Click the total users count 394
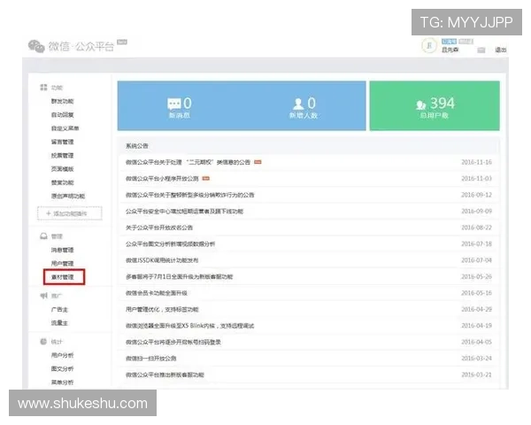 [x=442, y=104]
